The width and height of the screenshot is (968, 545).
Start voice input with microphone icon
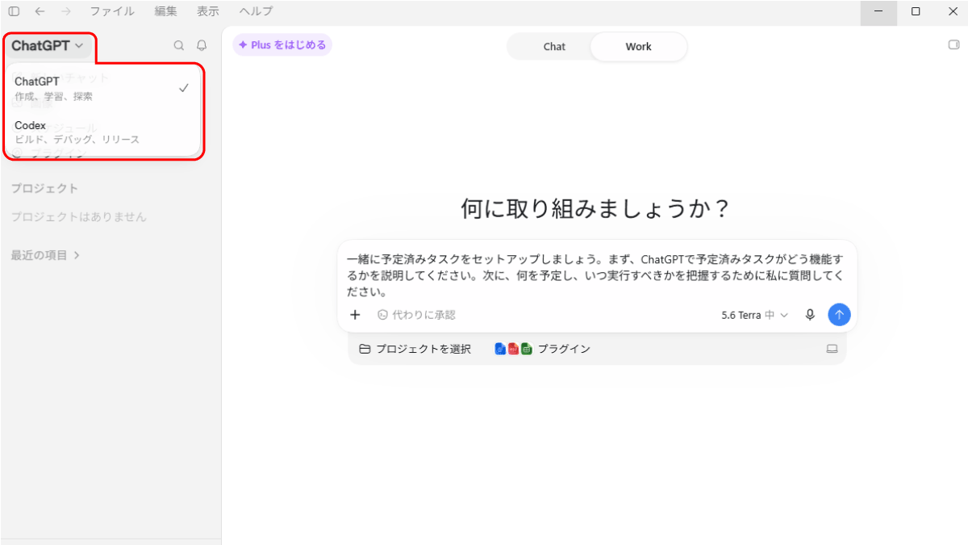click(811, 315)
